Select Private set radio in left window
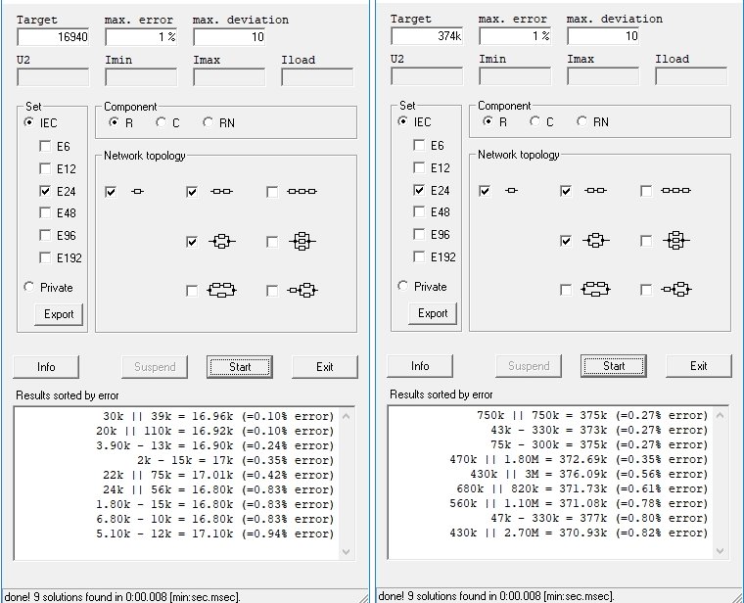The width and height of the screenshot is (744, 603). (29, 287)
